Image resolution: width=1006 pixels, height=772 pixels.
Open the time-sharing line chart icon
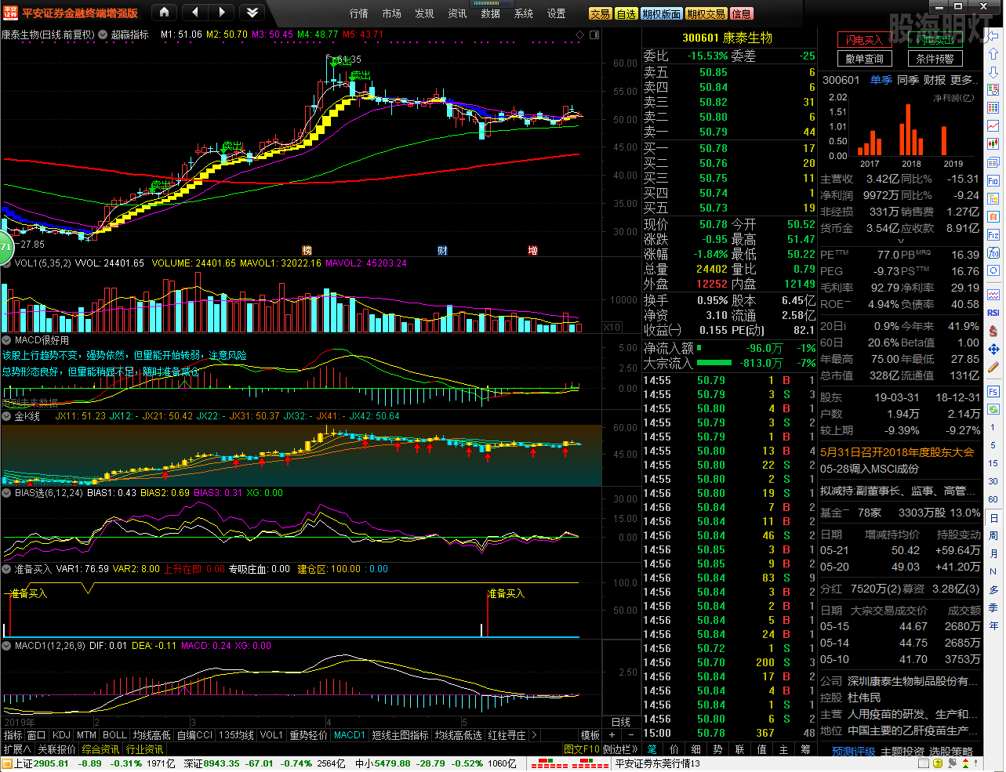click(x=993, y=126)
